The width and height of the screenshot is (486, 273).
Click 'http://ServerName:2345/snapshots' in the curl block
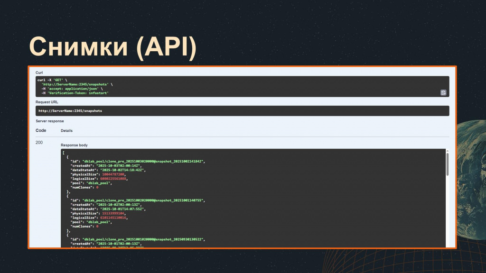coord(75,84)
